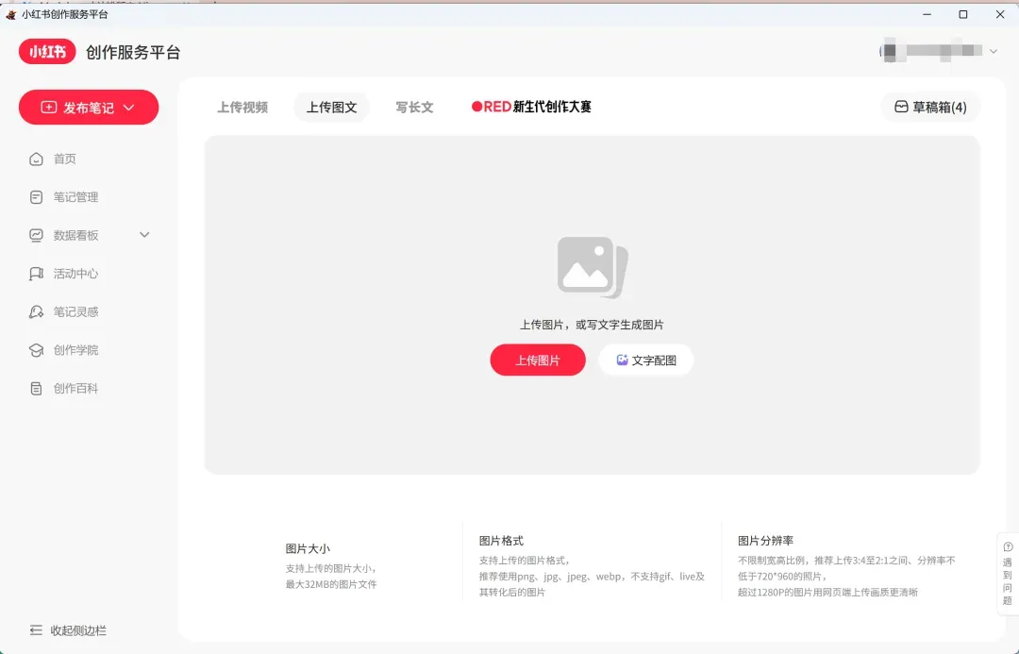
Task: Select the 上传图文 tab
Action: [331, 108]
